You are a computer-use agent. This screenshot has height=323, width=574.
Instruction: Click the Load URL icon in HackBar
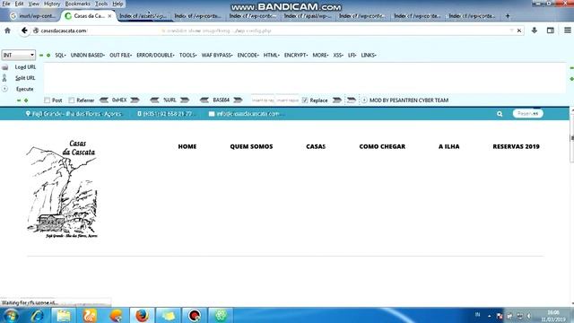pos(4,67)
